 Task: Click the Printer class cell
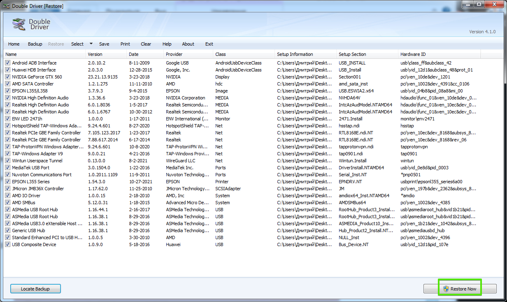point(222,182)
